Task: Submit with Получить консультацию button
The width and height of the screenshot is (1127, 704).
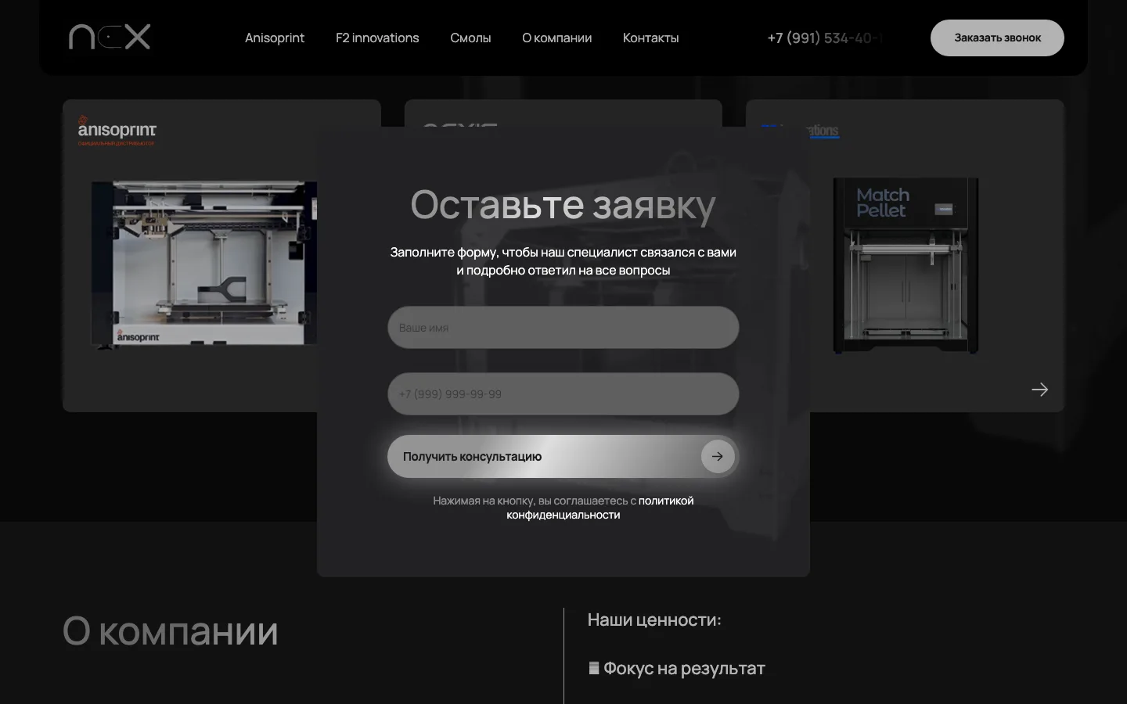Action: pos(563,456)
